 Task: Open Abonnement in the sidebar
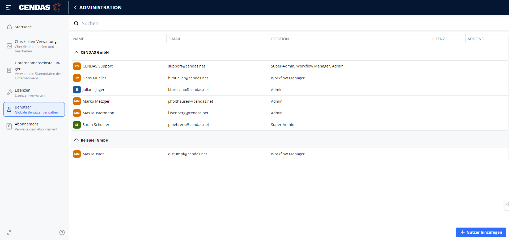point(34,126)
